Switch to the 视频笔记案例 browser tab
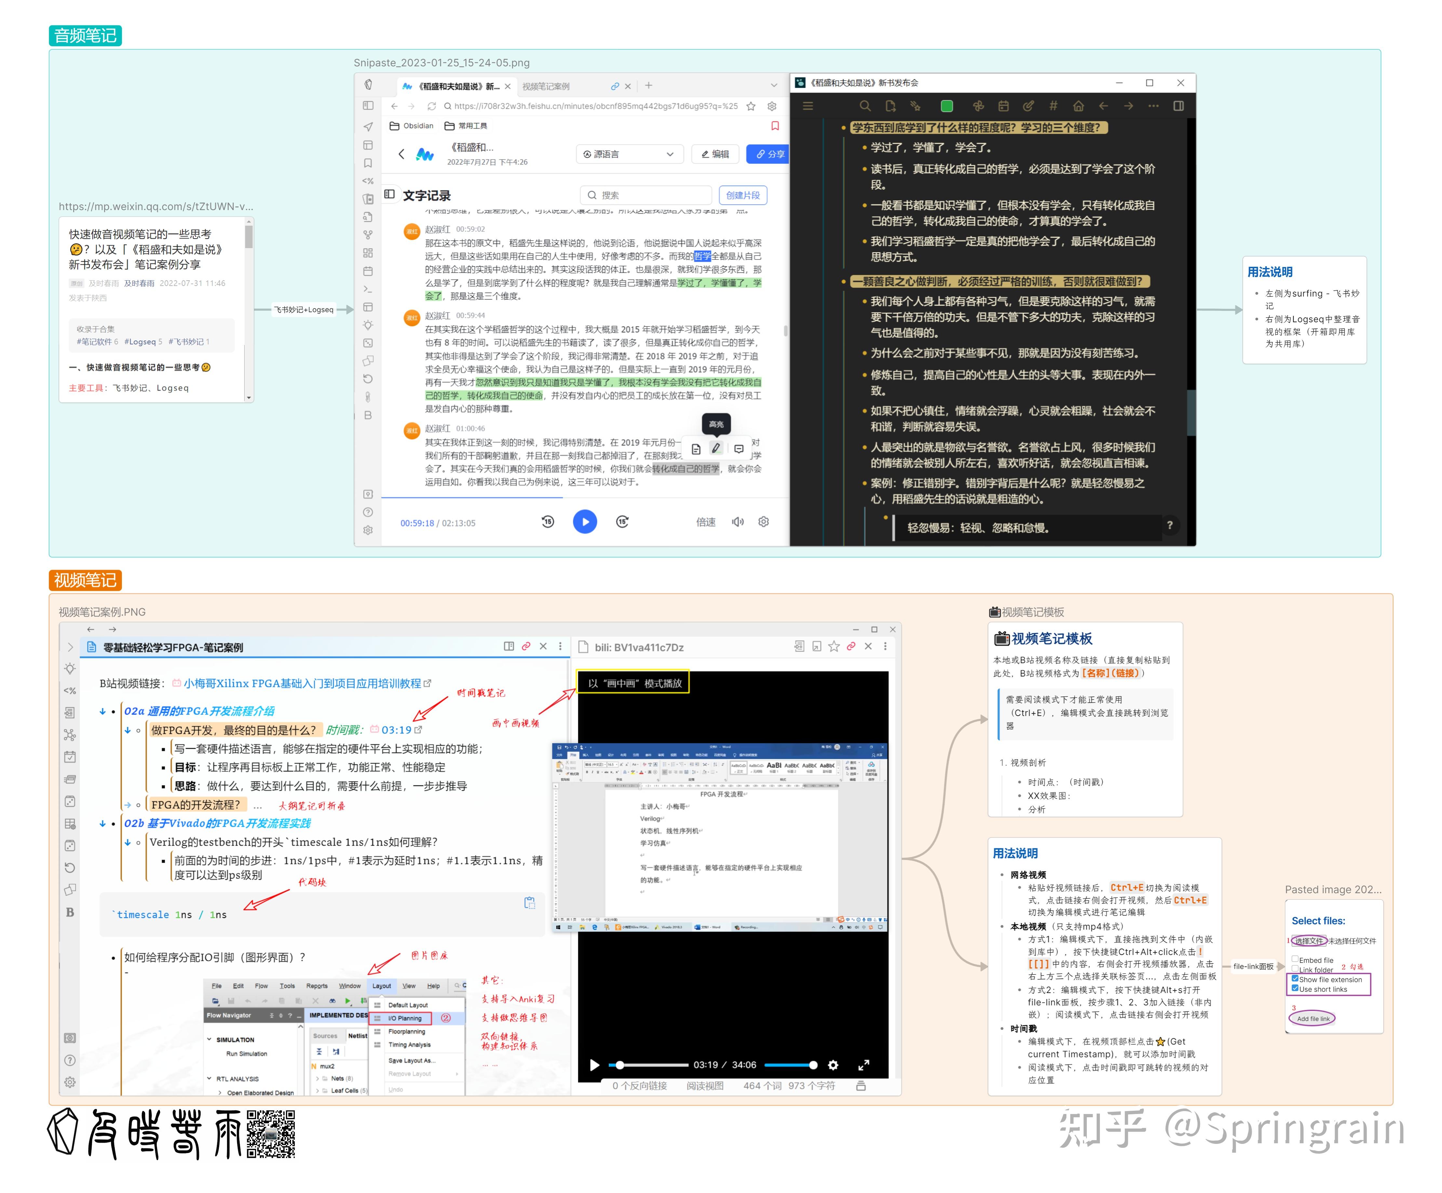Viewport: 1442px width, 1193px height. [547, 86]
